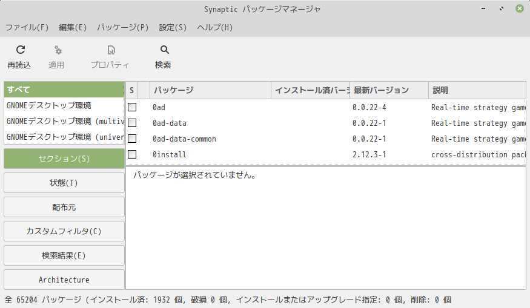
Task: Open the search (検索) magnifier icon
Action: [x=164, y=50]
